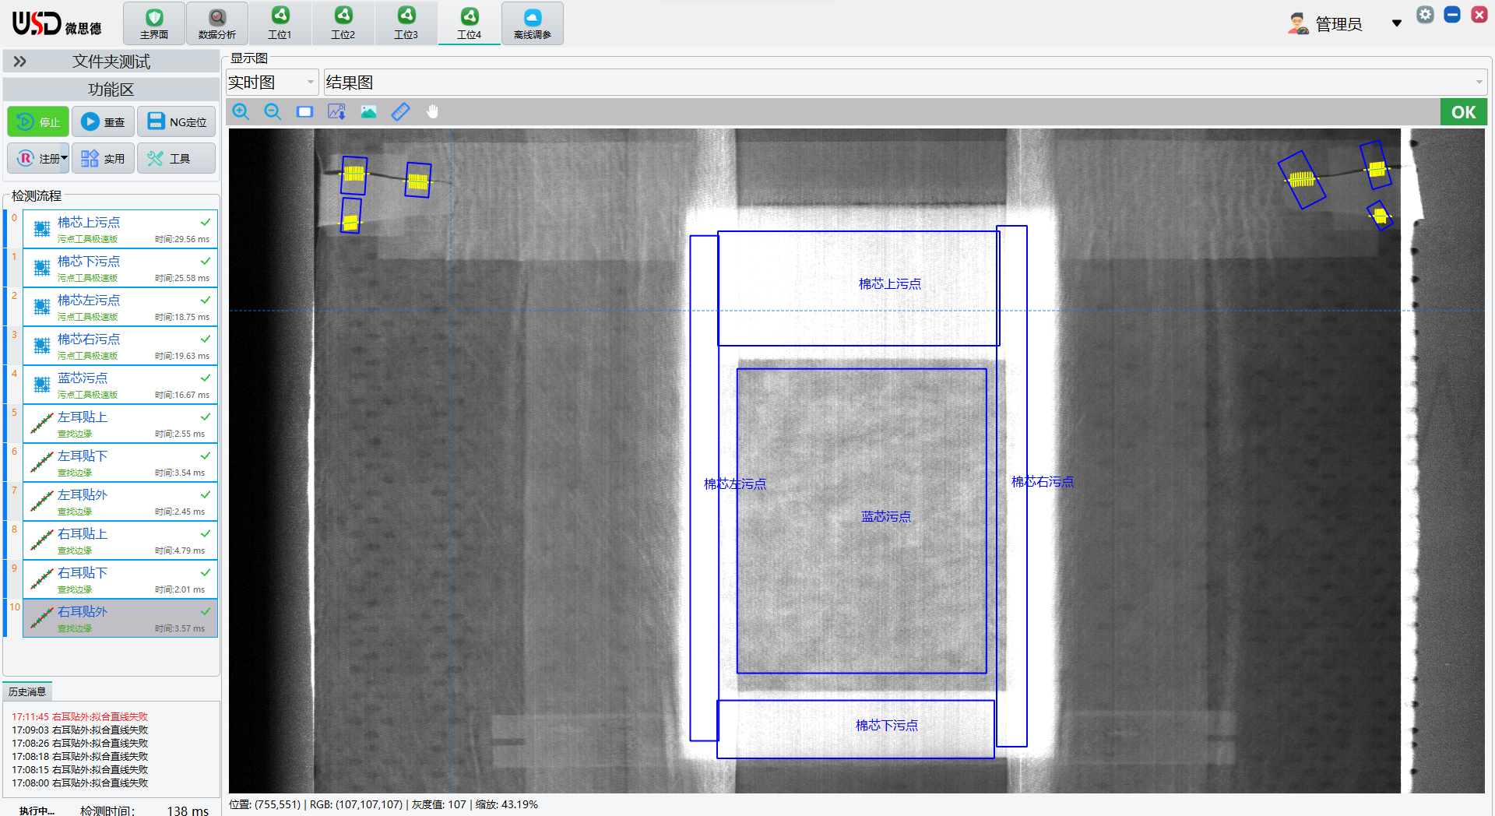The image size is (1495, 816).
Task: Select 左耳贴外 edge-finding step
Action: [x=120, y=501]
